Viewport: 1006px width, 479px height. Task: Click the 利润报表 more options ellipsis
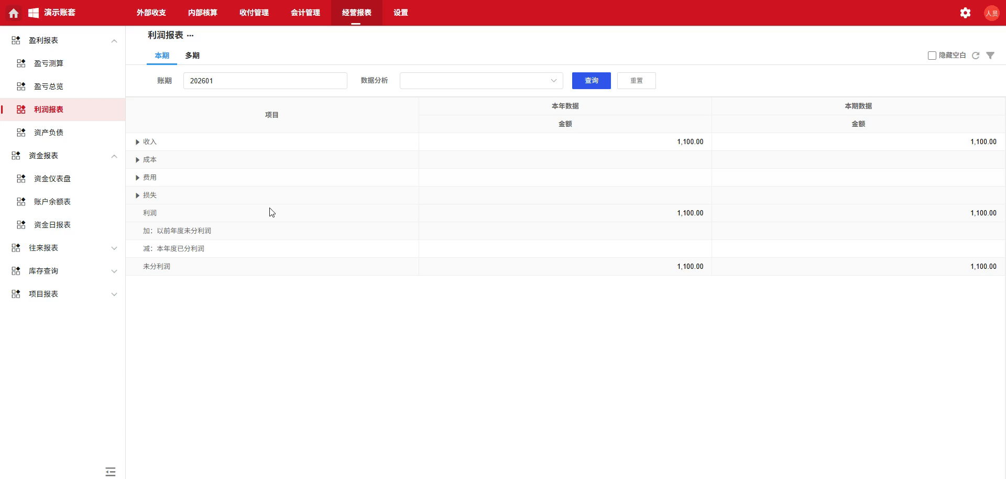pos(190,36)
